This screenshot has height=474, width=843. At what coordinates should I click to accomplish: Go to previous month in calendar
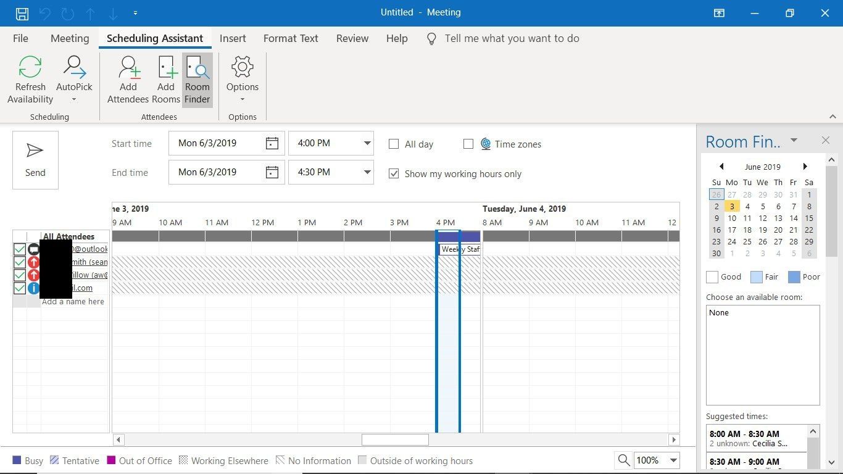pos(721,167)
